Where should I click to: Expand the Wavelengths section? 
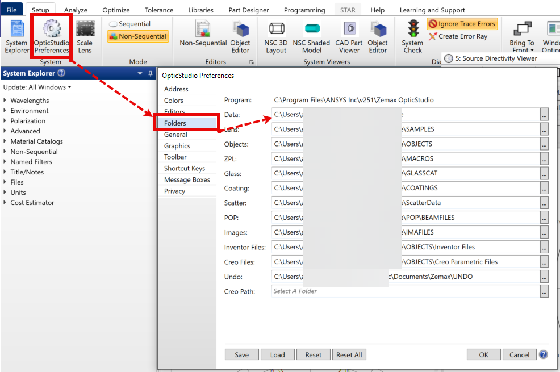click(5, 101)
